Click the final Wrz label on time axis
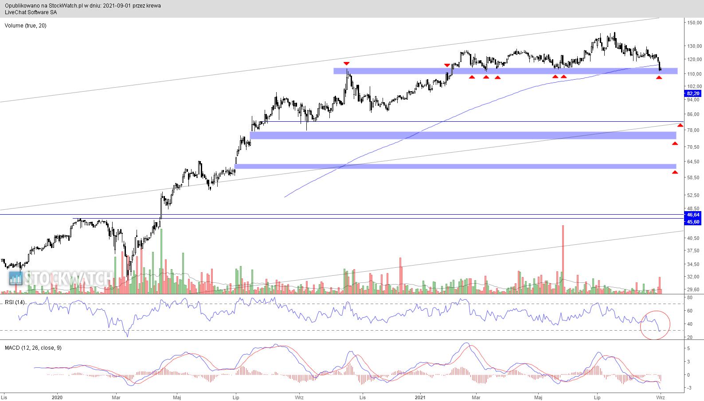 (661, 397)
